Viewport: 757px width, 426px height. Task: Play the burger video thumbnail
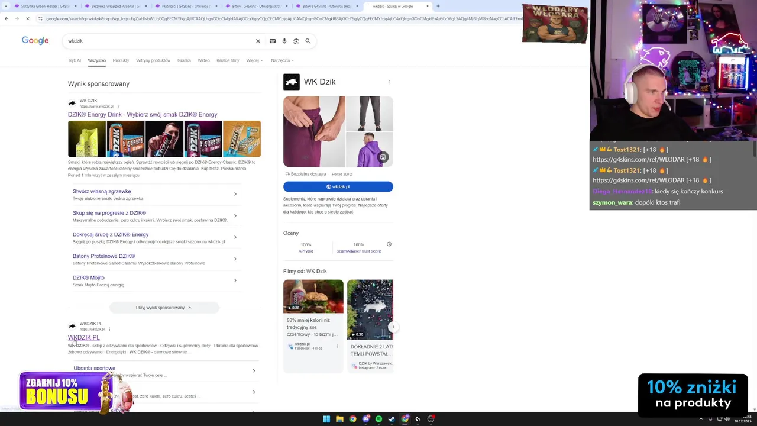(x=313, y=296)
